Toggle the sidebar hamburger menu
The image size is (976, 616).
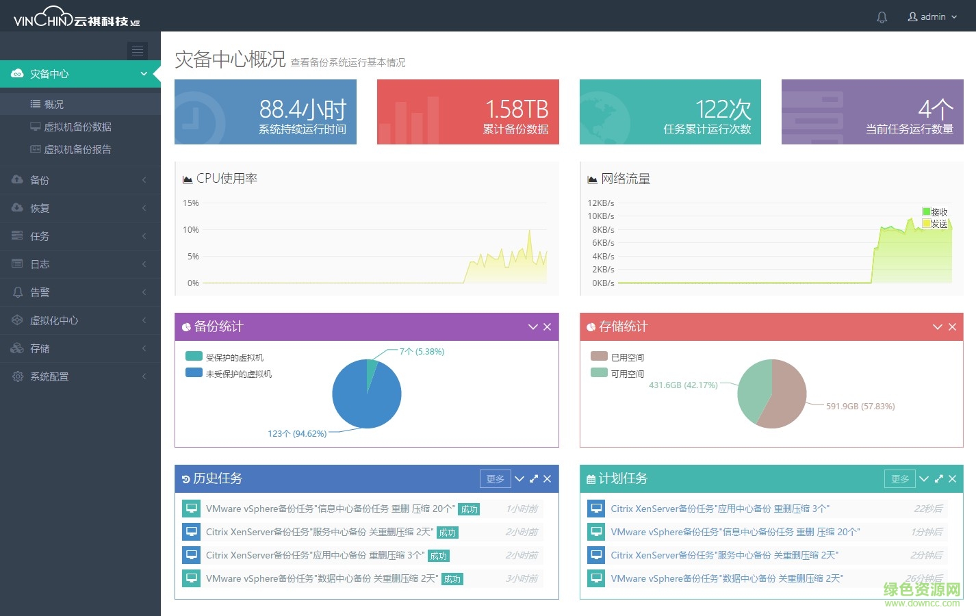coord(138,51)
